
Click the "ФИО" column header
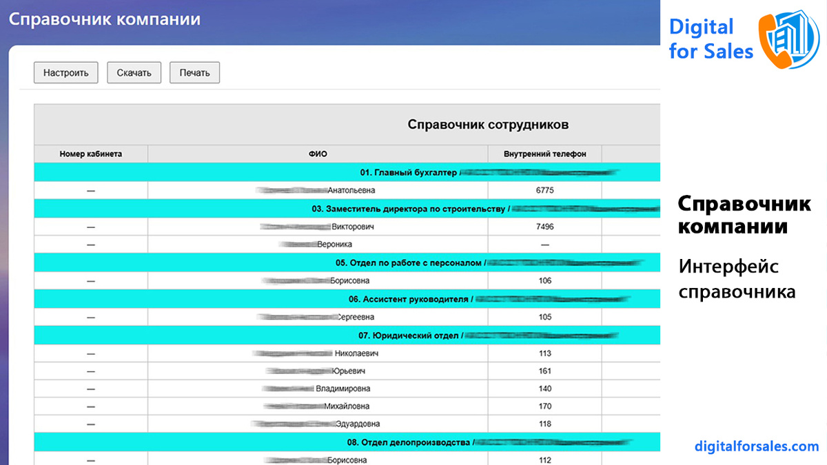click(x=317, y=154)
